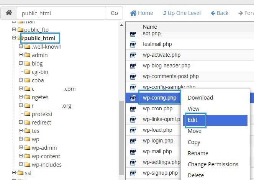Collapse the public_html folder
The width and height of the screenshot is (254, 180).
tap(14, 38)
